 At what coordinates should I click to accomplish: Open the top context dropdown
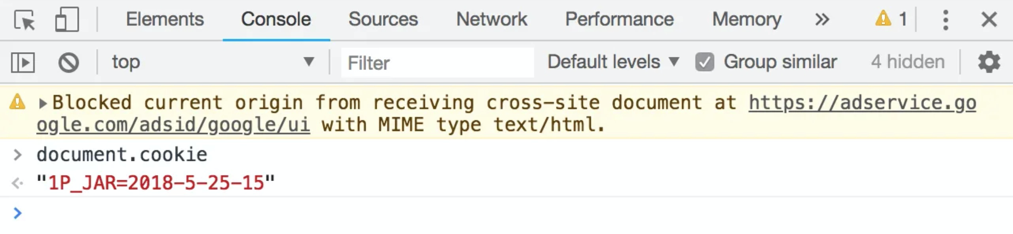213,62
